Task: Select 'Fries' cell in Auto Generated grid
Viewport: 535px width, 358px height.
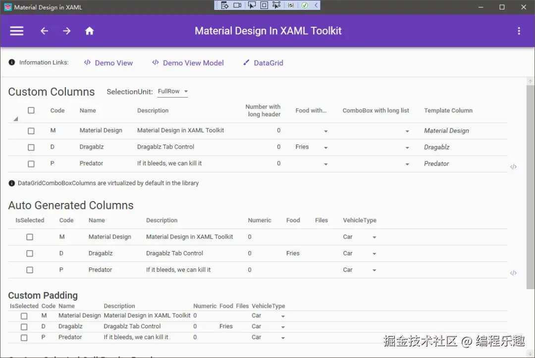Action: [293, 254]
